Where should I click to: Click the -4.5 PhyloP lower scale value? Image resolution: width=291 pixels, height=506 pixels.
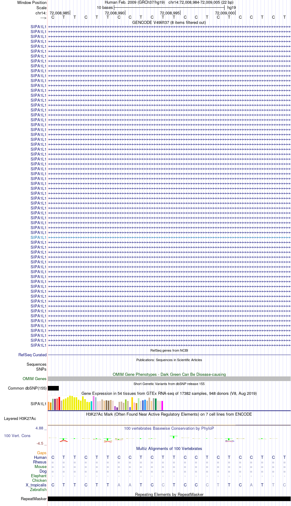(40, 443)
